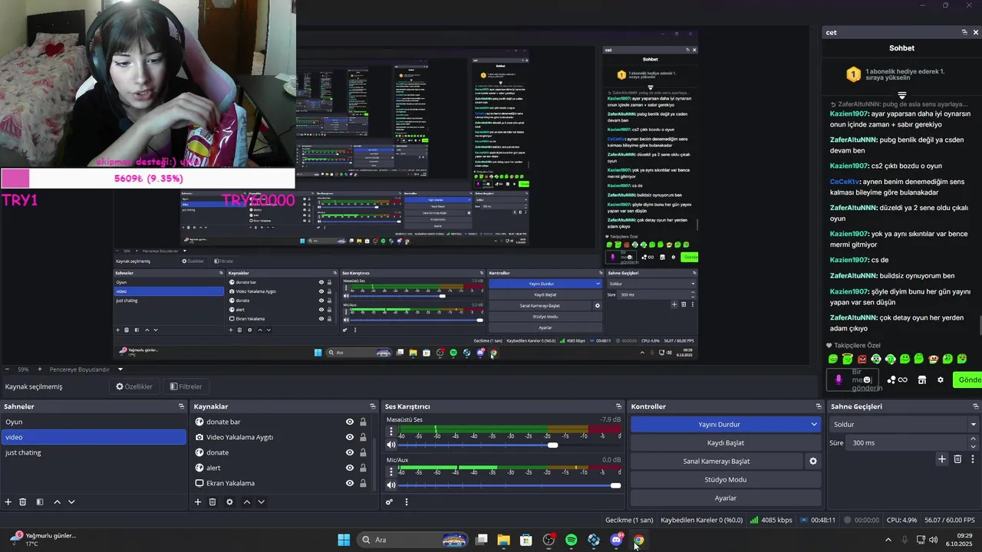Select the just chating scene
The height and width of the screenshot is (552, 982).
tap(94, 452)
